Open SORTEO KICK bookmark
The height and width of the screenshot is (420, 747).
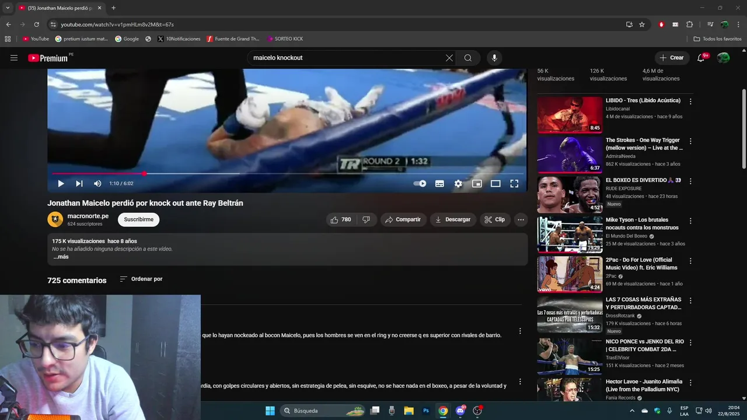coord(285,39)
